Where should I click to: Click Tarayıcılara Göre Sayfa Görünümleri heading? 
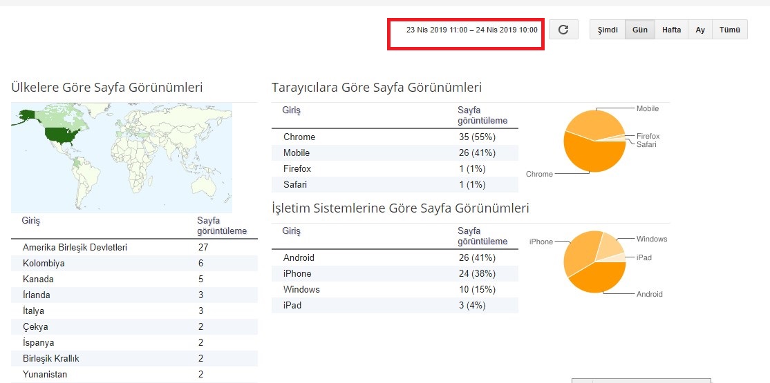(377, 88)
